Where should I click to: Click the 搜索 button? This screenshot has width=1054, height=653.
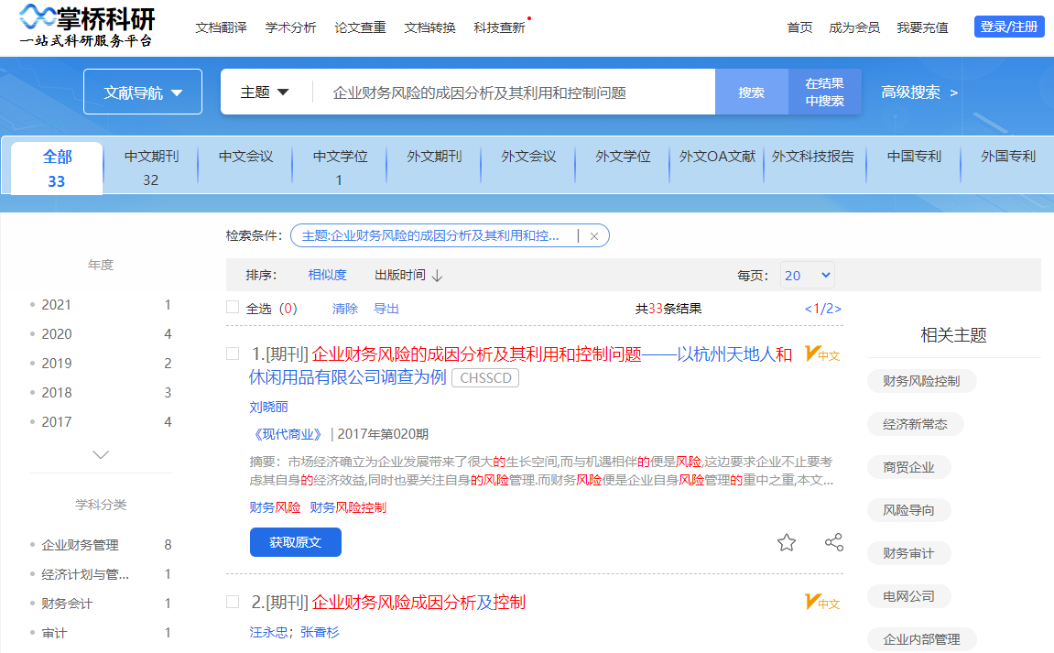pos(752,93)
